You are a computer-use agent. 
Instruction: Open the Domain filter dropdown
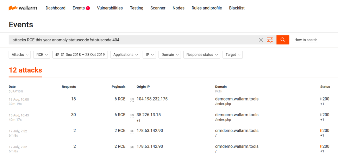(170, 55)
